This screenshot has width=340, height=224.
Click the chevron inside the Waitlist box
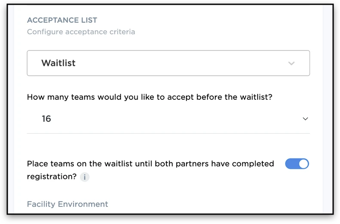tap(292, 63)
